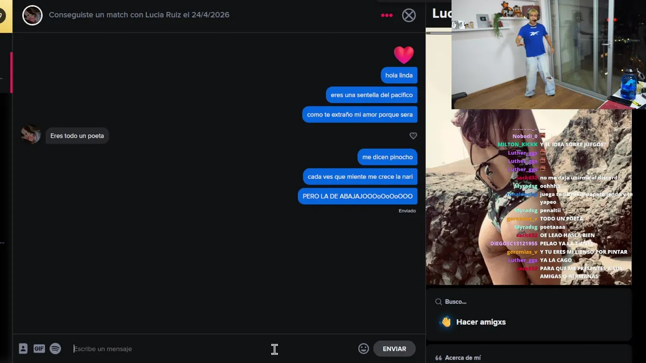Click the pink heart reaction
This screenshot has width=646, height=363.
coord(404,54)
